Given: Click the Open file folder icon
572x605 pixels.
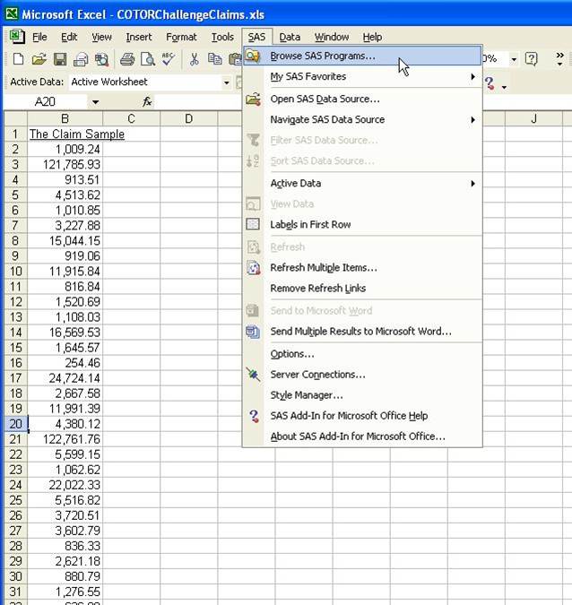Looking at the screenshot, I should click(39, 59).
